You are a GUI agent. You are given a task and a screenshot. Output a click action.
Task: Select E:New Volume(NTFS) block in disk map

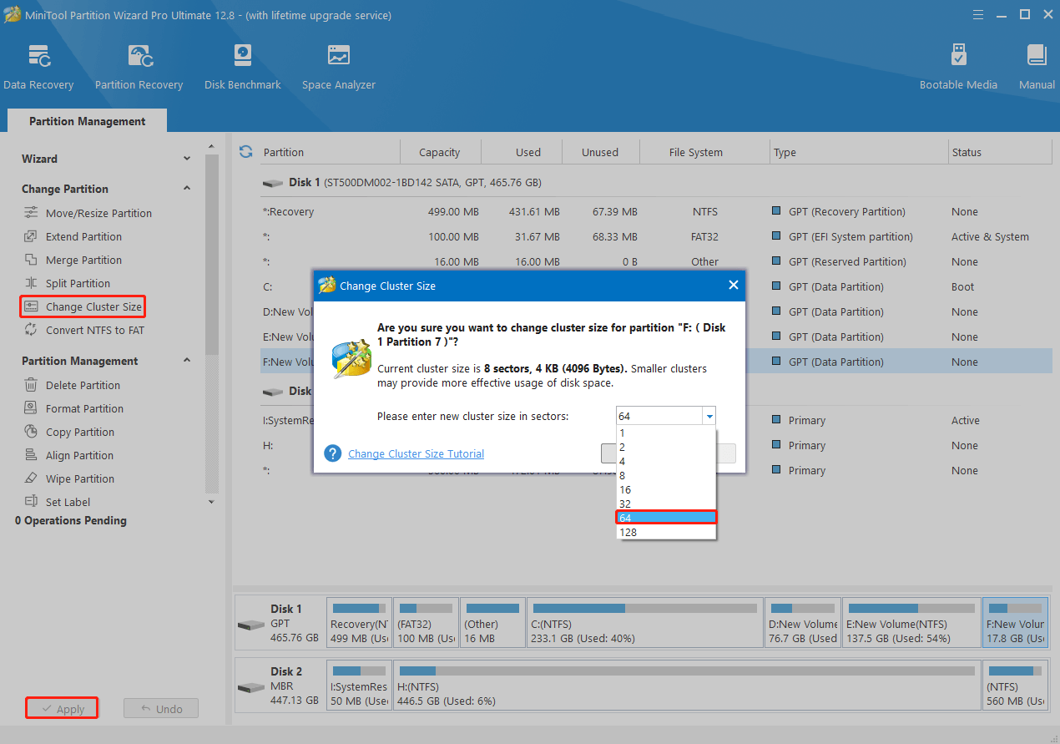coord(911,623)
